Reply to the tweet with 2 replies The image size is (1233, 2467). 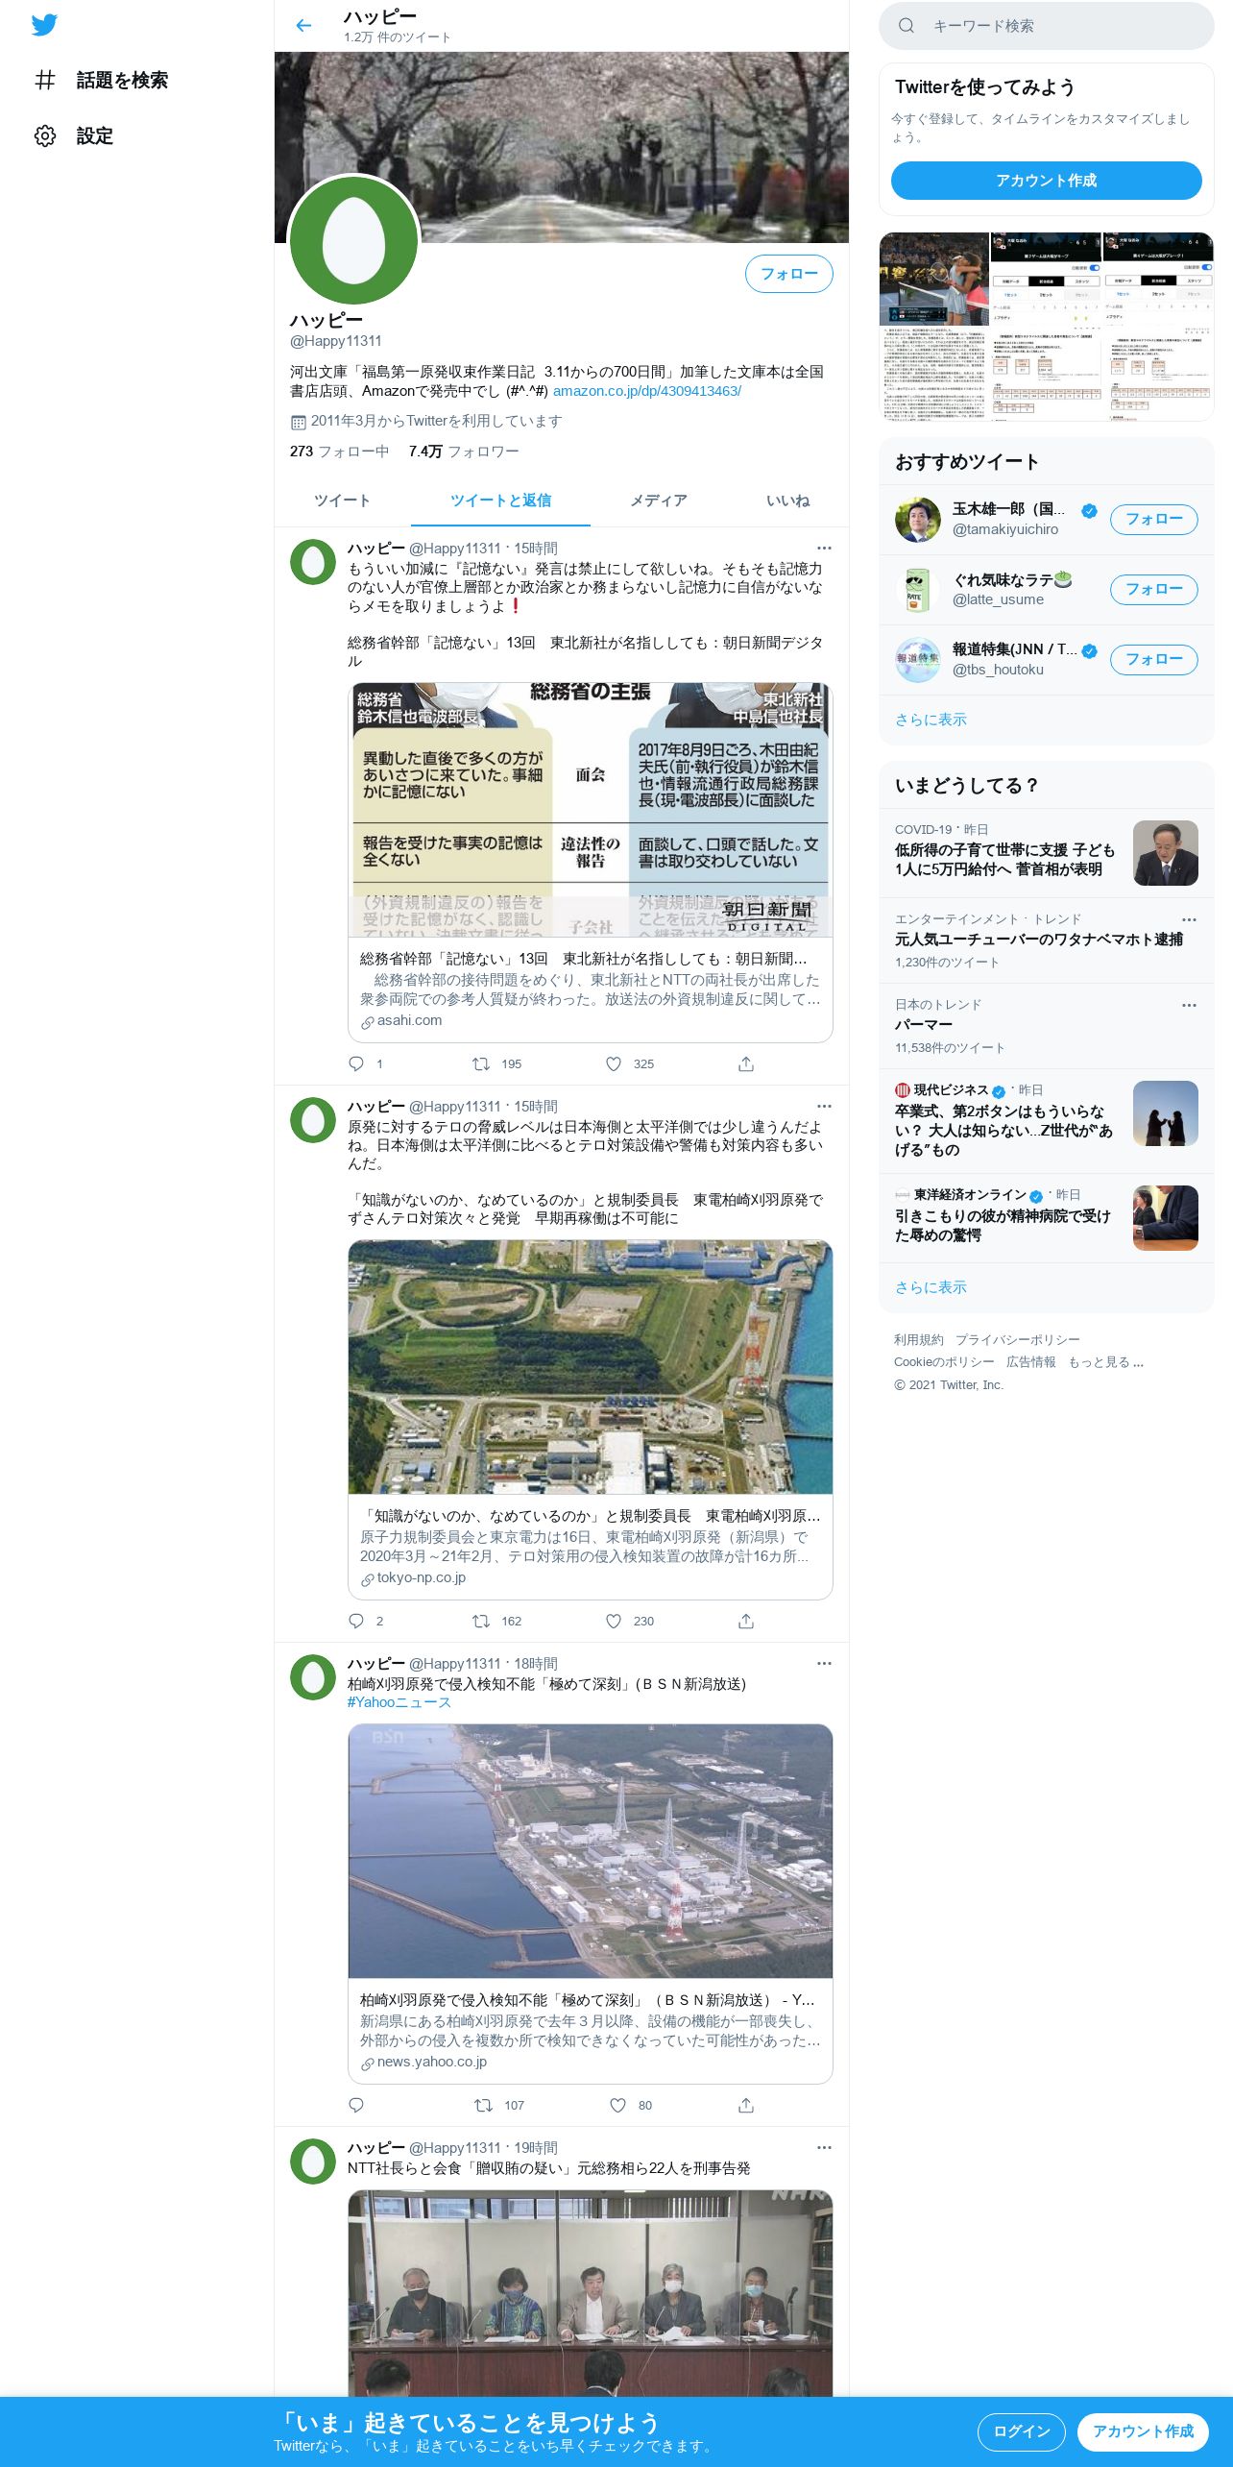[356, 1621]
